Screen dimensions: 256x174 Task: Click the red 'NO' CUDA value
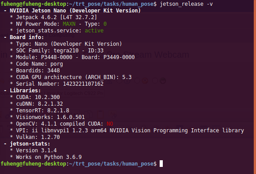(x=110, y=124)
